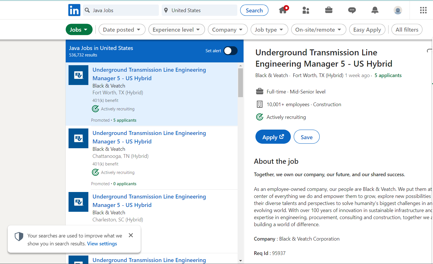Open Fort Worth job listing title
This screenshot has height=264, width=433.
(x=149, y=74)
